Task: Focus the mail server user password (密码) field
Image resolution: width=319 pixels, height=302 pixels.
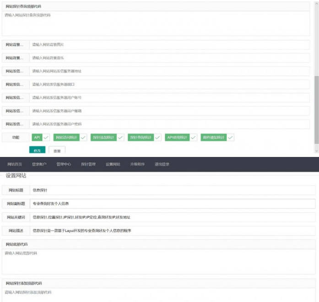Action: point(170,124)
